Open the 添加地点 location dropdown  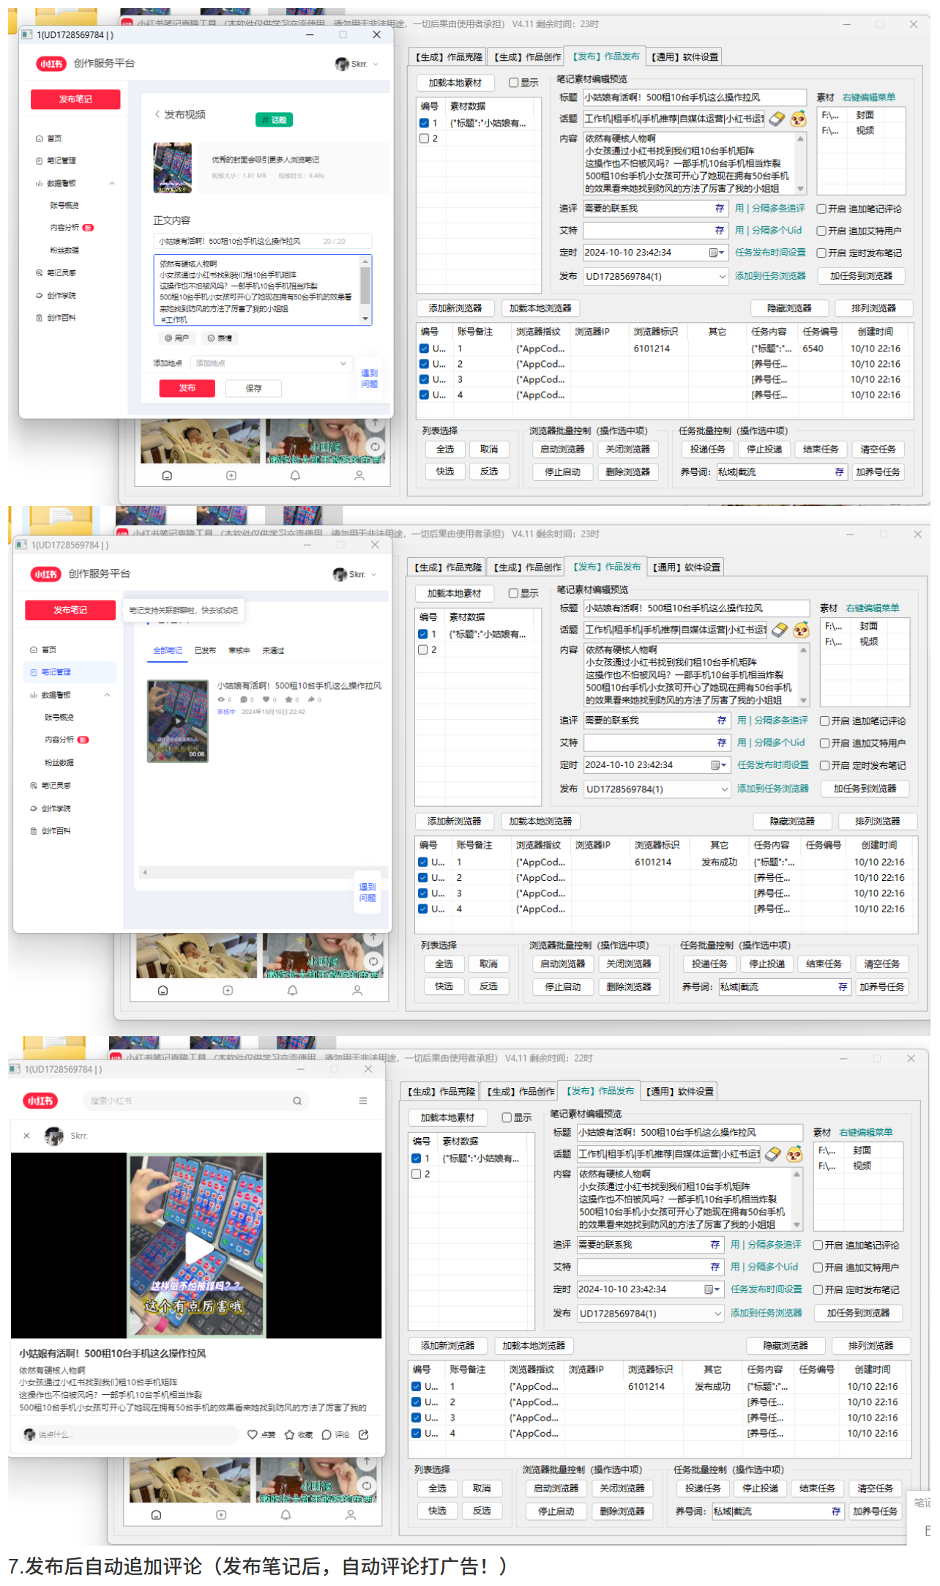270,363
